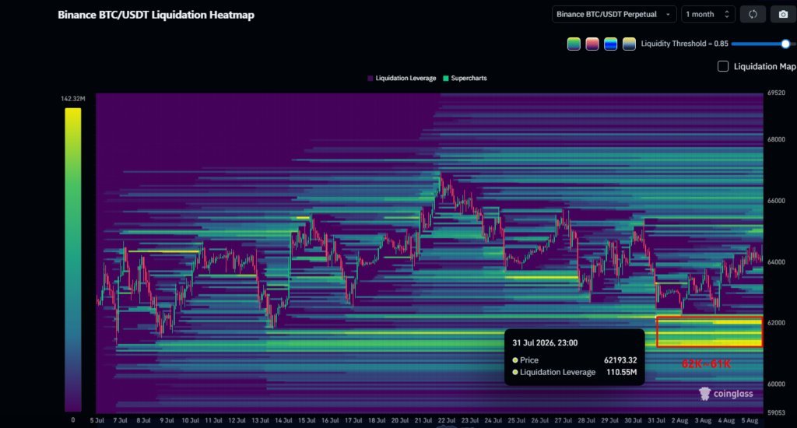The width and height of the screenshot is (797, 428).
Task: Click the 68000 price axis label
Action: coord(776,139)
